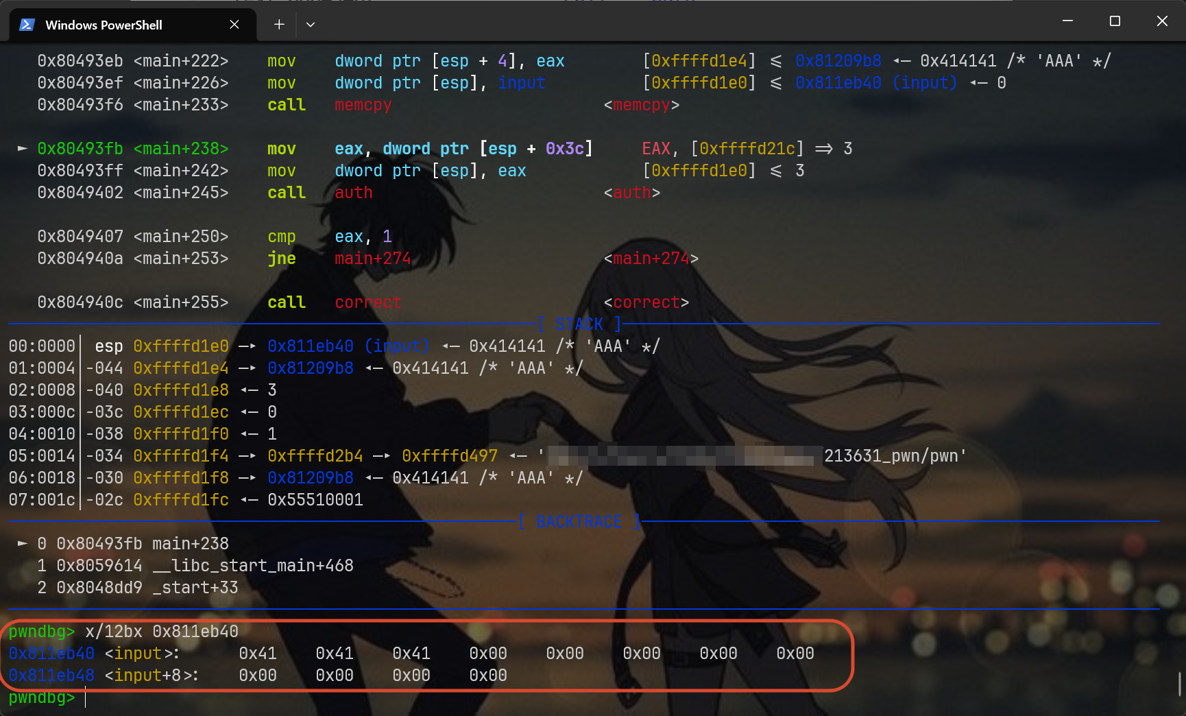This screenshot has width=1186, height=716.
Task: Click stack address 0xffffd1f0
Action: [181, 434]
